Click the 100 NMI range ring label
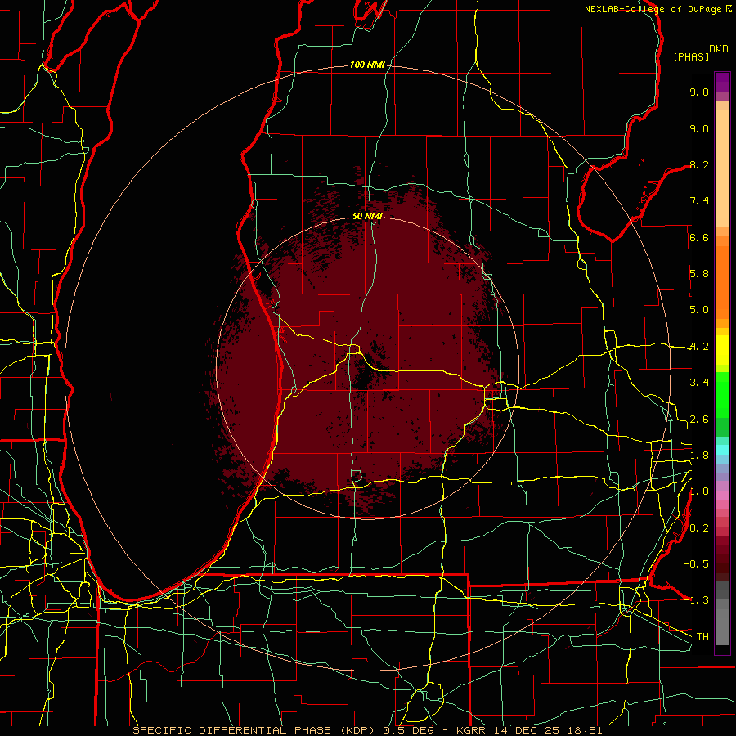Screen dimensions: 736x736 point(366,65)
